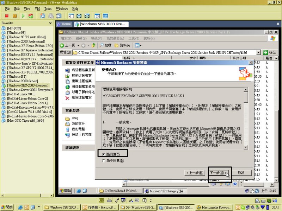
Task: Open the Team menu
Action: pyautogui.click(x=48, y=9)
